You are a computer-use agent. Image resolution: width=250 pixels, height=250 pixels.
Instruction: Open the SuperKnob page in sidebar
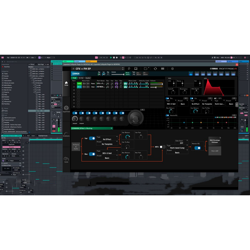66,109
